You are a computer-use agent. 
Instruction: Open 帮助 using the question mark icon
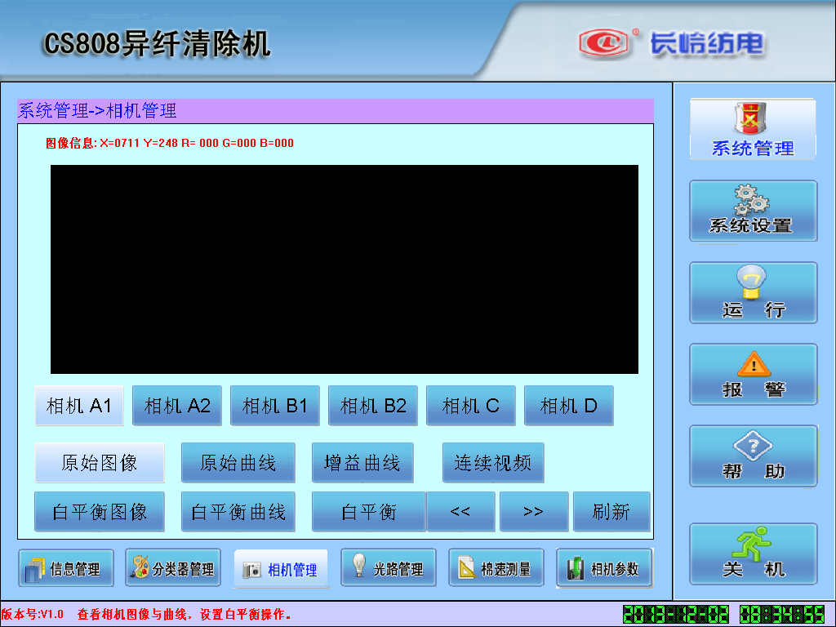click(x=752, y=456)
